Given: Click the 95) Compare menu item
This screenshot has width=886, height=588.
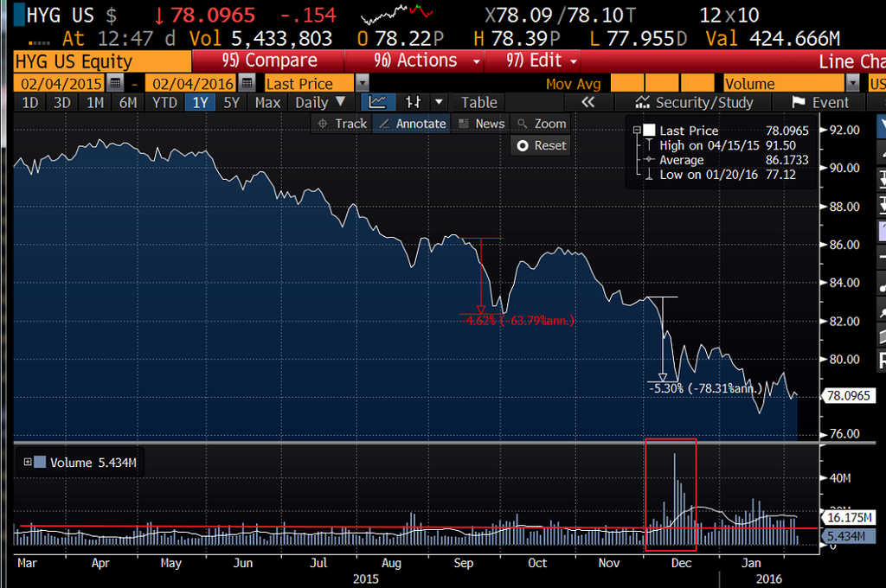Looking at the screenshot, I should [x=269, y=61].
